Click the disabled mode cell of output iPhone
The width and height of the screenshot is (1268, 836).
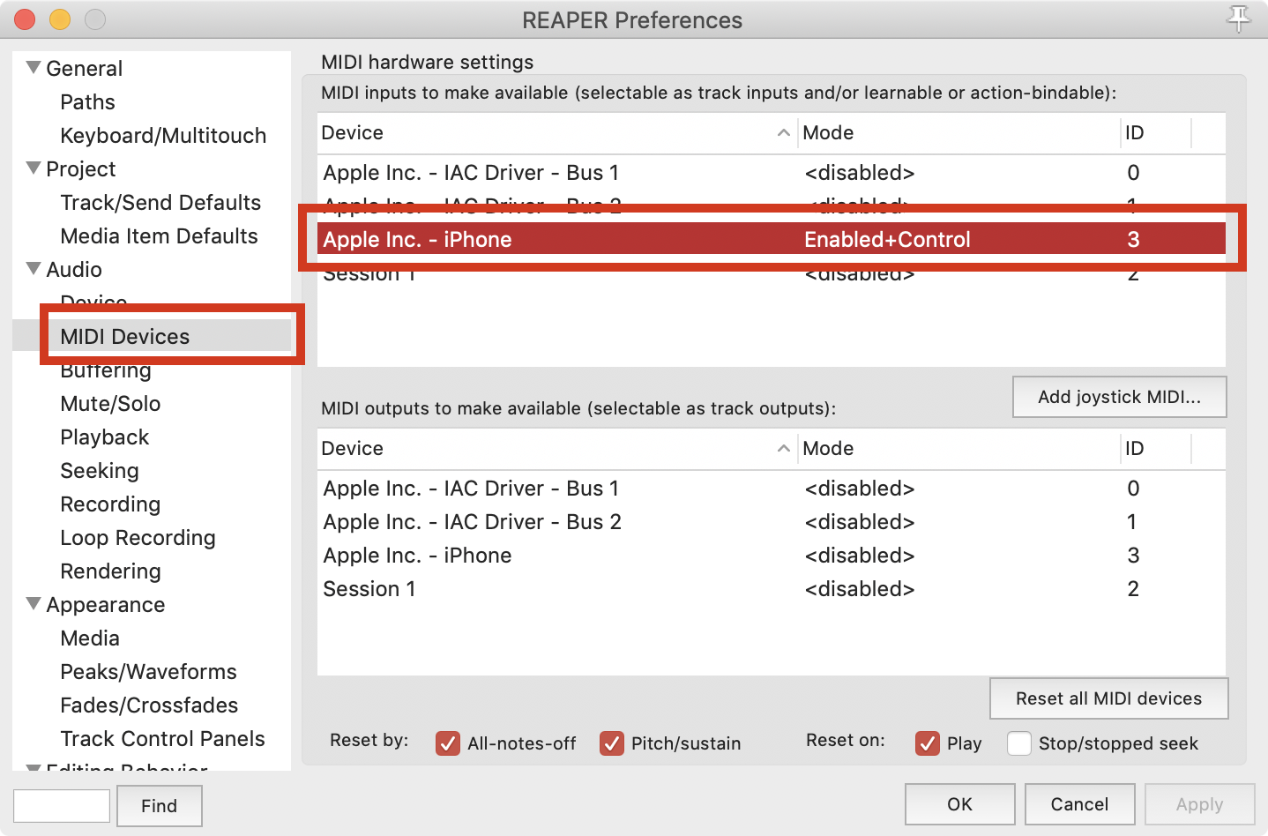[860, 556]
